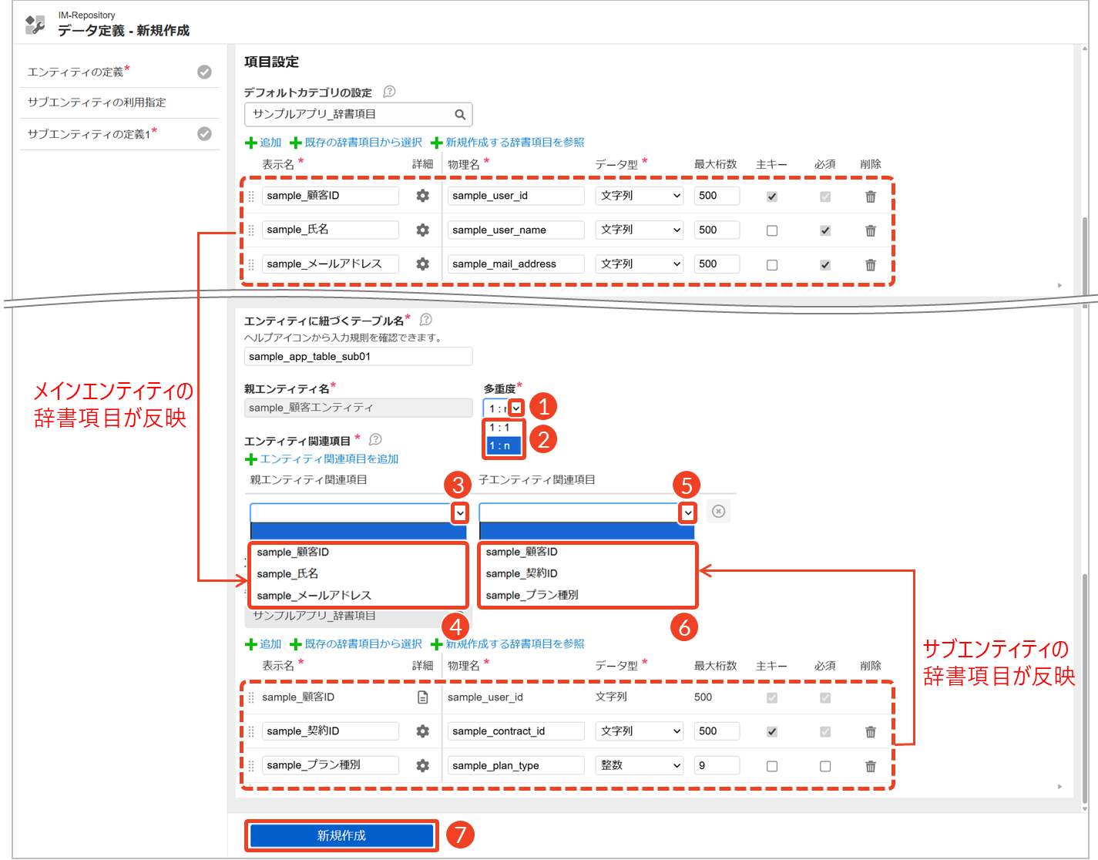The width and height of the screenshot is (1098, 860).
Task: Click search magnifier in サンプルアプリ_辞書項目 field
Action: pyautogui.click(x=460, y=115)
